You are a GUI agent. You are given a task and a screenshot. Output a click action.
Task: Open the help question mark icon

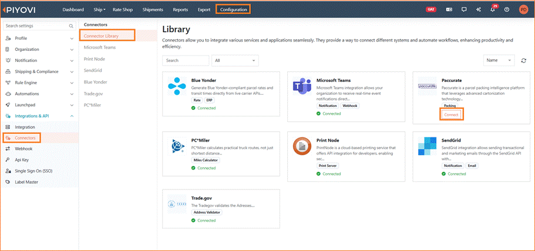point(507,9)
